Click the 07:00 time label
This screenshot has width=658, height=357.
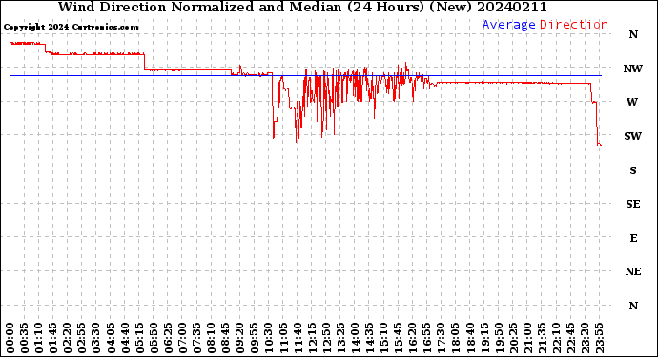[182, 338]
